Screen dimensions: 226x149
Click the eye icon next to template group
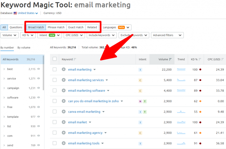click(38, 117)
